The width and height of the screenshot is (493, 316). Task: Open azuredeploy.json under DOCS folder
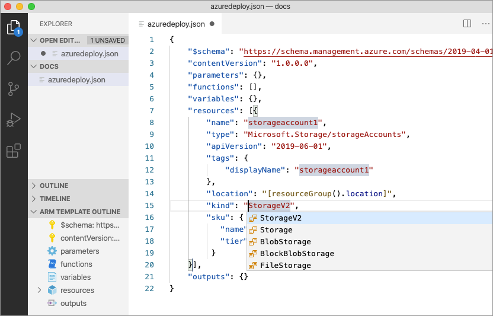point(76,79)
